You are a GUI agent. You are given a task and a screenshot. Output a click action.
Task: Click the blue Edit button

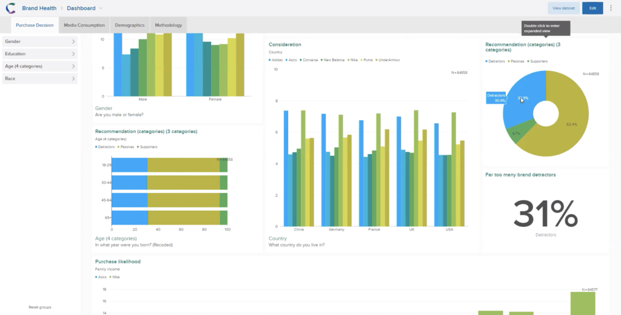coord(592,8)
